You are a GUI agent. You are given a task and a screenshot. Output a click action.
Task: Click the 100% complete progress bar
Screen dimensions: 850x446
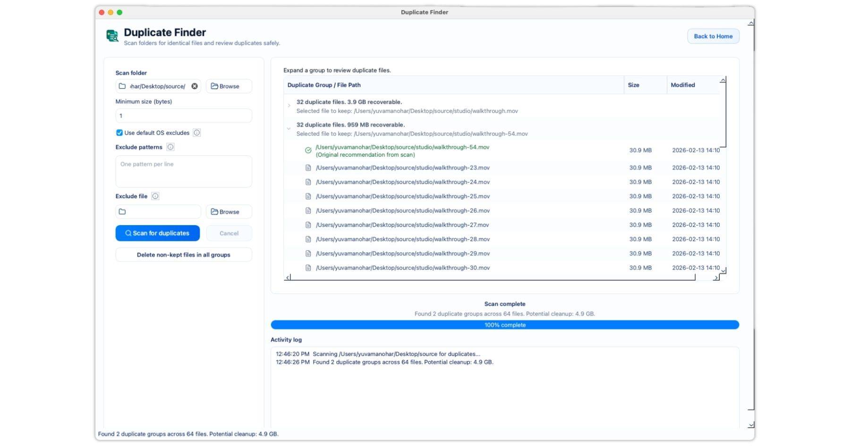coord(505,325)
